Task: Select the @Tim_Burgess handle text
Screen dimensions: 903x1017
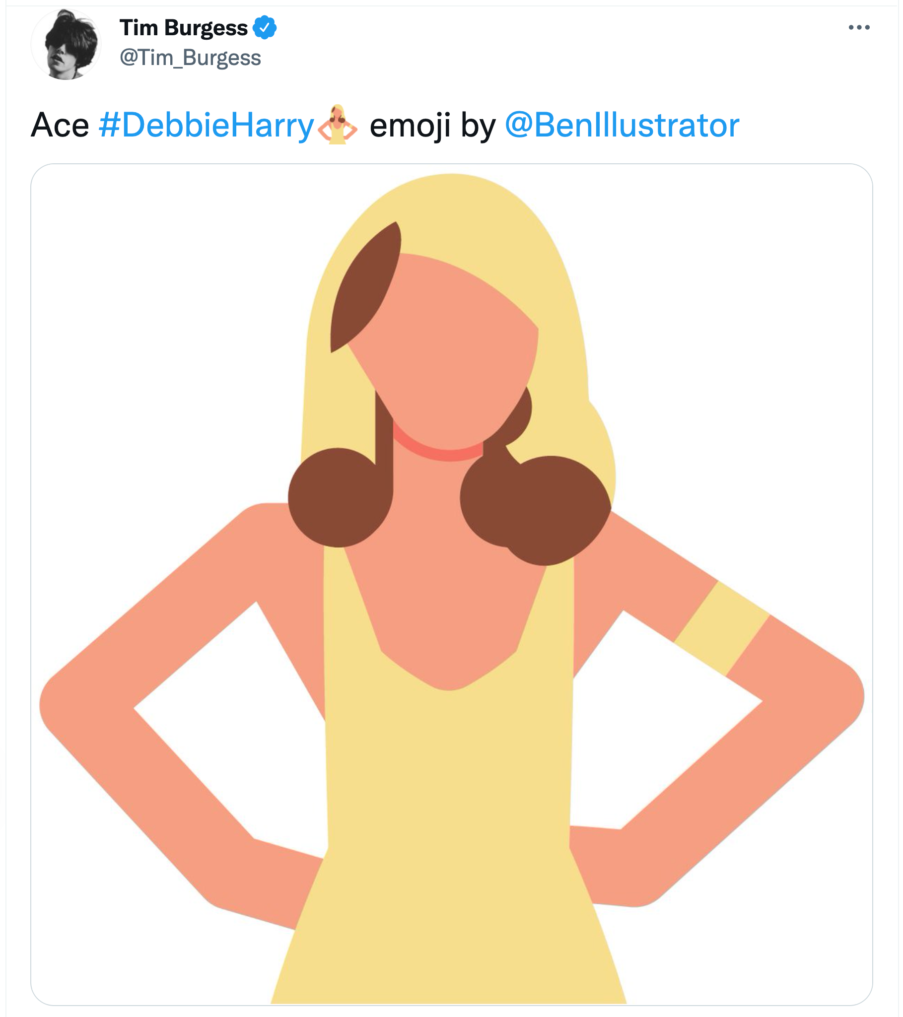Action: (190, 58)
